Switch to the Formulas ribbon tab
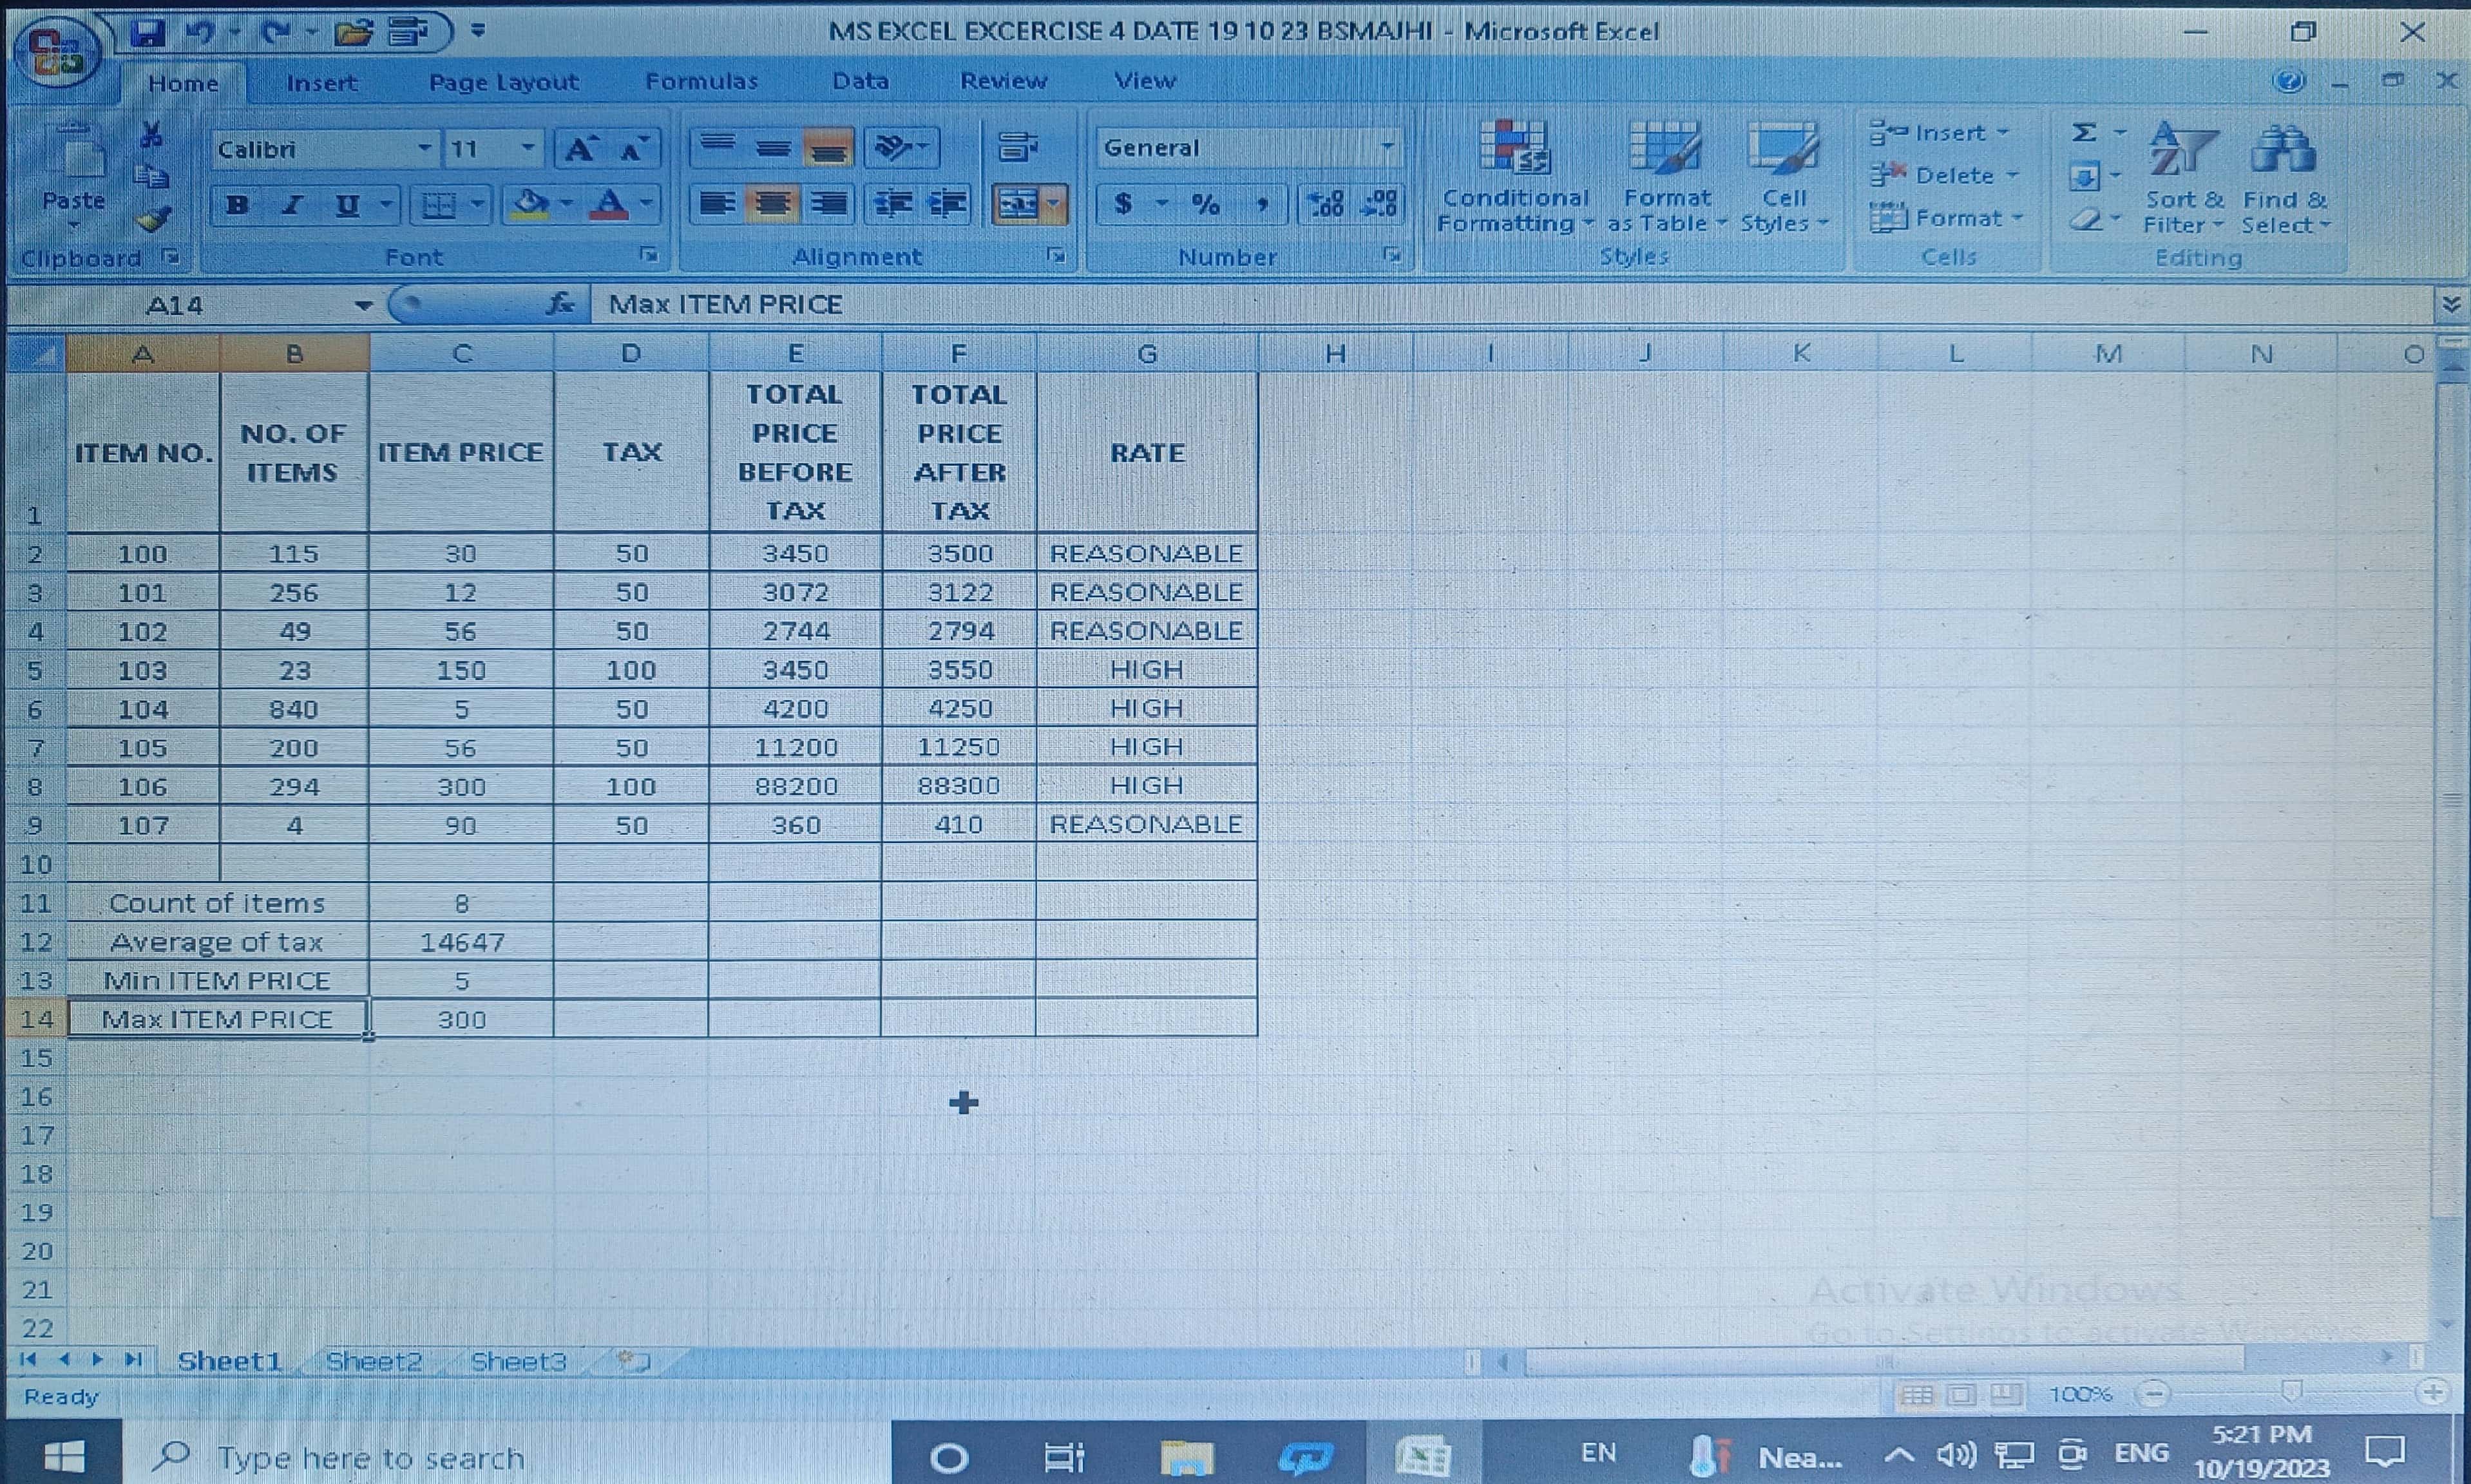 pyautogui.click(x=701, y=82)
